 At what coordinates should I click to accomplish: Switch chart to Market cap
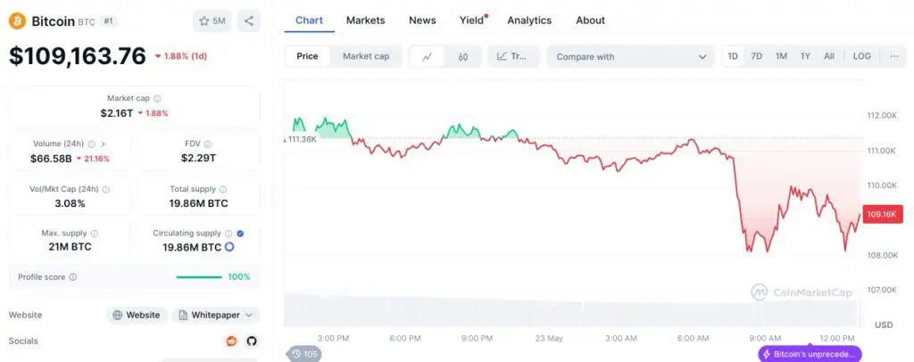tap(366, 56)
